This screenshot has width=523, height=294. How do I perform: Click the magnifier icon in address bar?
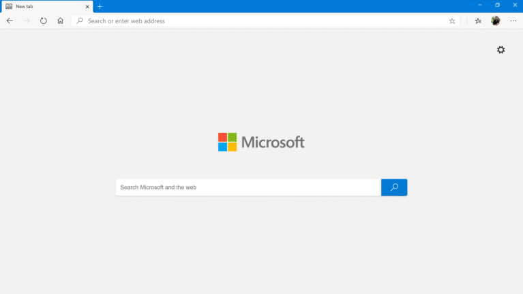(80, 21)
